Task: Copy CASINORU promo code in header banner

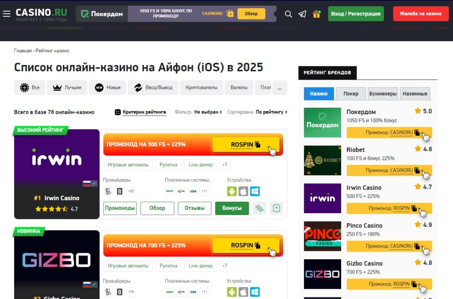Action: [230, 14]
